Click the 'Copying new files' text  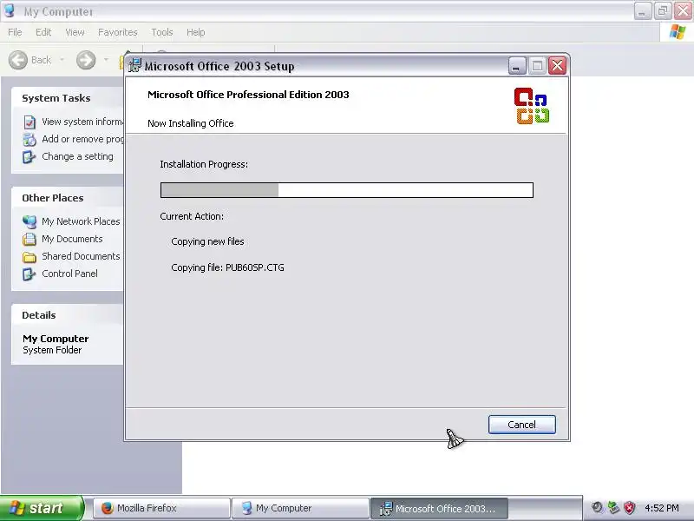click(207, 241)
